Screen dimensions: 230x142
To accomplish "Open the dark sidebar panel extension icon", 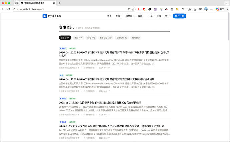I will coord(172,9).
